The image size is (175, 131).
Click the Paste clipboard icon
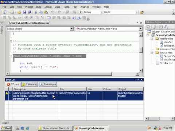(46, 12)
